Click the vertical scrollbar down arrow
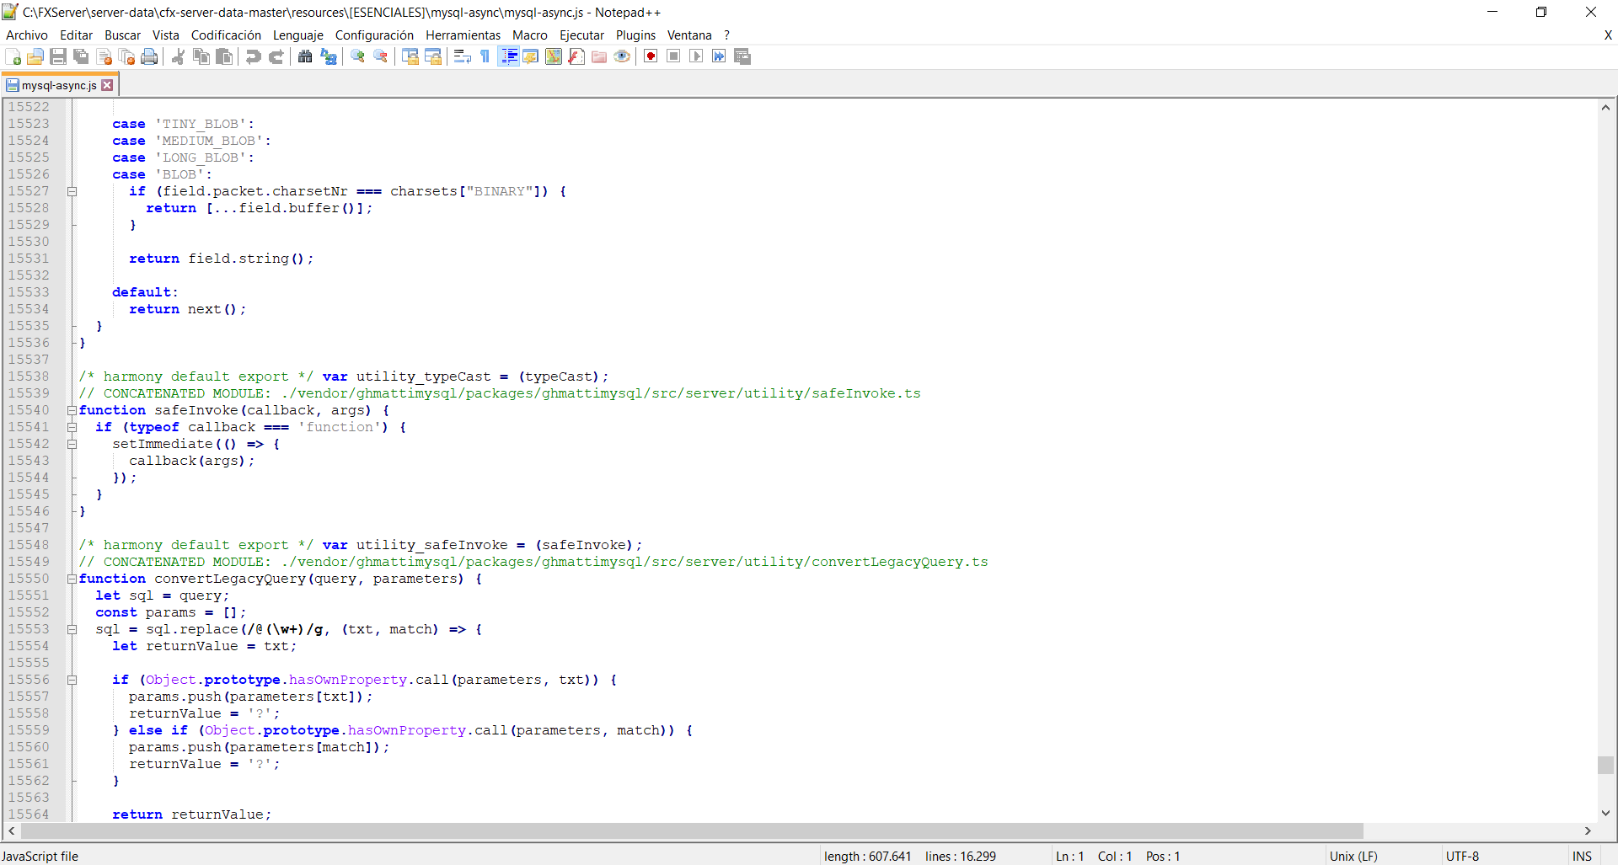 click(1605, 813)
